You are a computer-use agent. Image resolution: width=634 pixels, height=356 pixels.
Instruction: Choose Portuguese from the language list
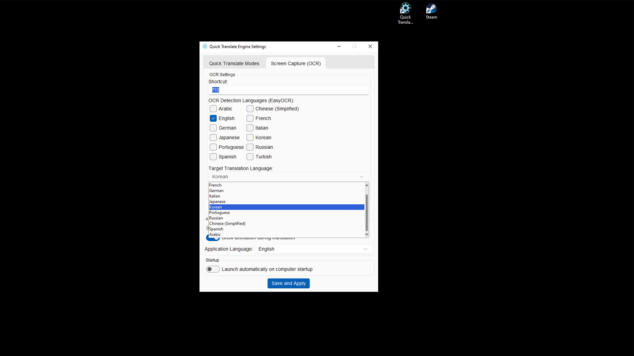point(220,213)
